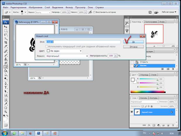Create new adjustment layer icon

(159, 125)
